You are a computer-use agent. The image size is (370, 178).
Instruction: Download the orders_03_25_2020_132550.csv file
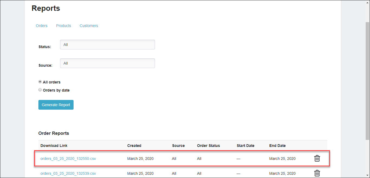tap(68, 159)
